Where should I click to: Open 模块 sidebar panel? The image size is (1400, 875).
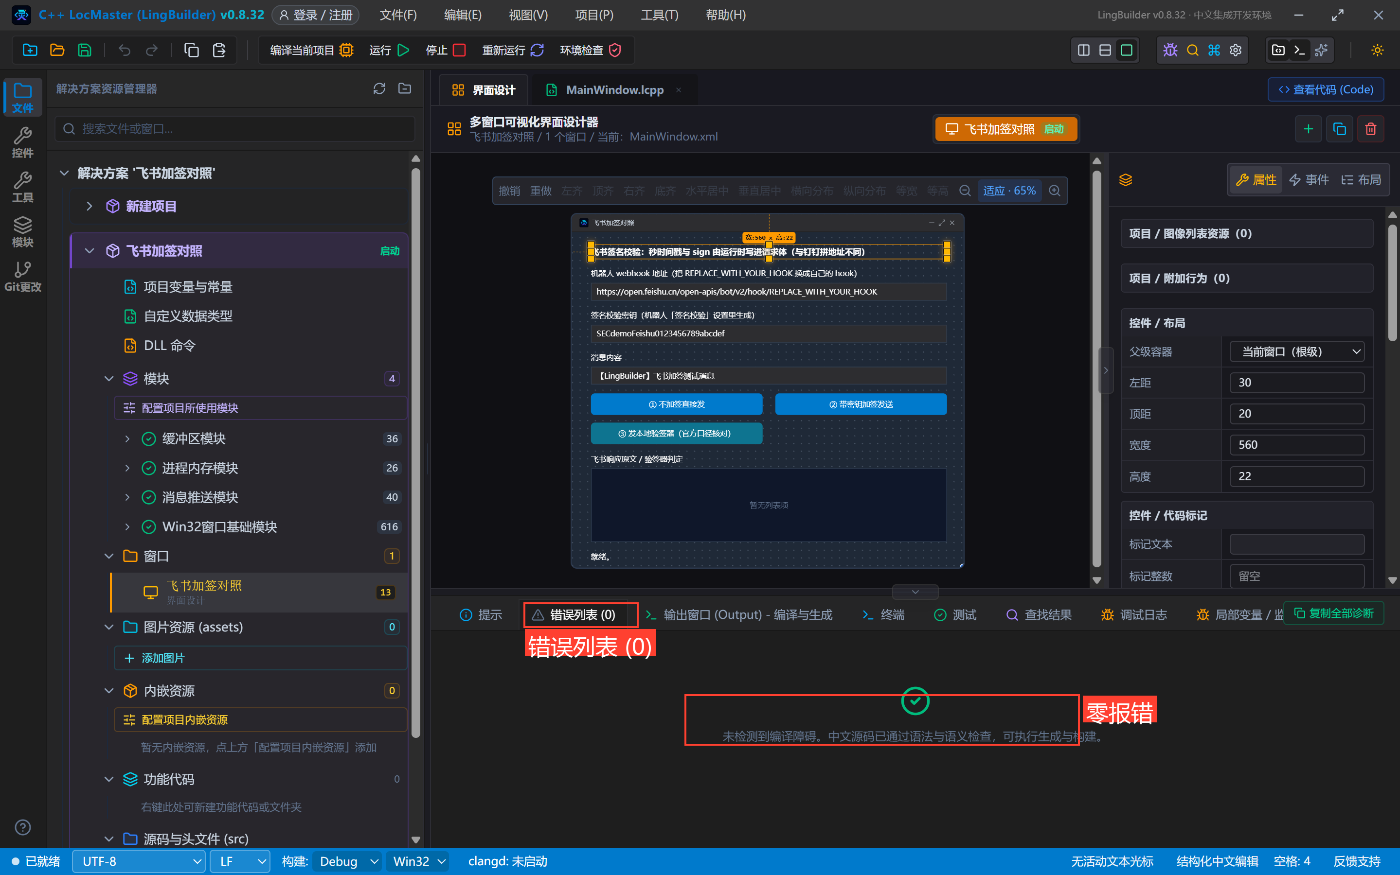[22, 232]
